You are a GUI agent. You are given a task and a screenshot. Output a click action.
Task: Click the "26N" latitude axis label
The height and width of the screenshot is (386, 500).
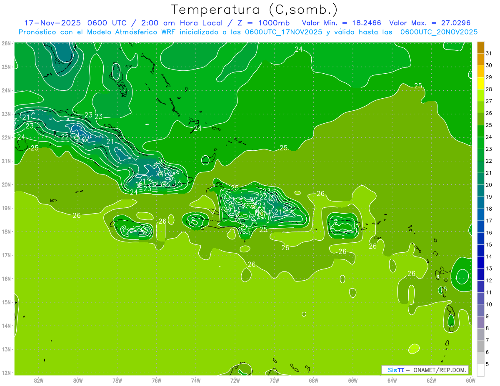click(6, 43)
